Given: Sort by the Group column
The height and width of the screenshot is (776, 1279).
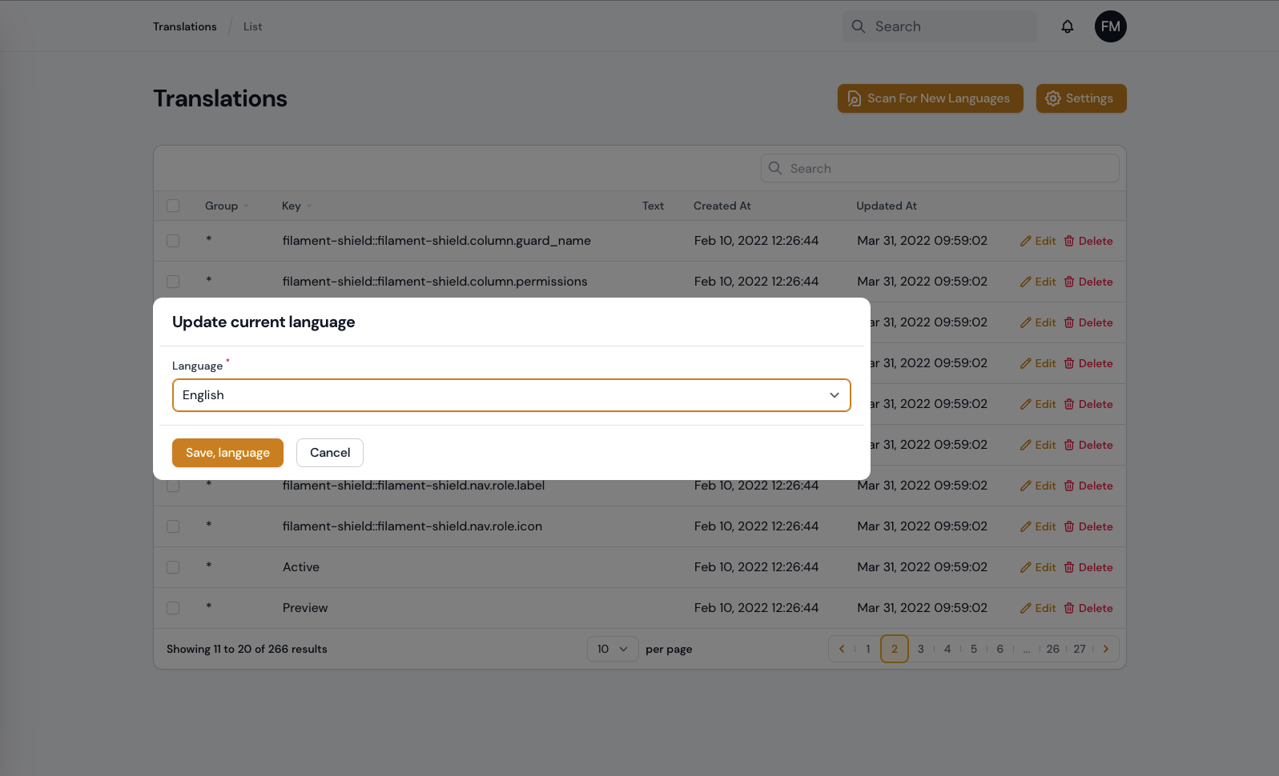Looking at the screenshot, I should click(227, 206).
